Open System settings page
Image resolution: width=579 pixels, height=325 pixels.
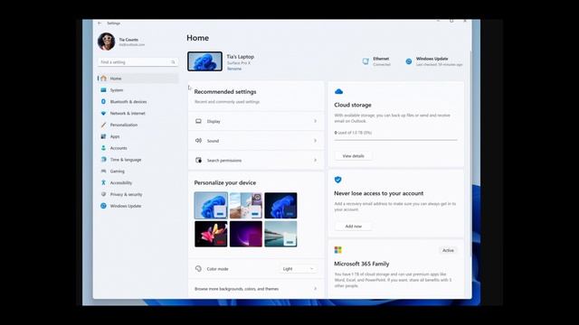click(x=138, y=90)
